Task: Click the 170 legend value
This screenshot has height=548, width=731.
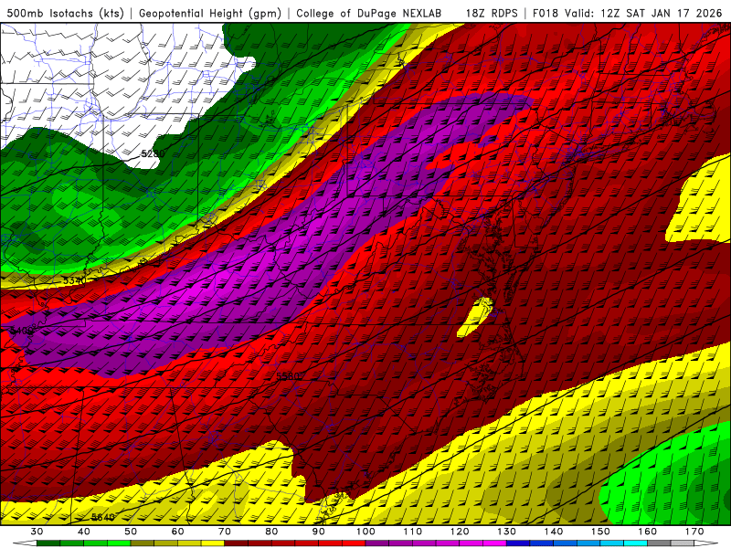Action: (x=694, y=532)
